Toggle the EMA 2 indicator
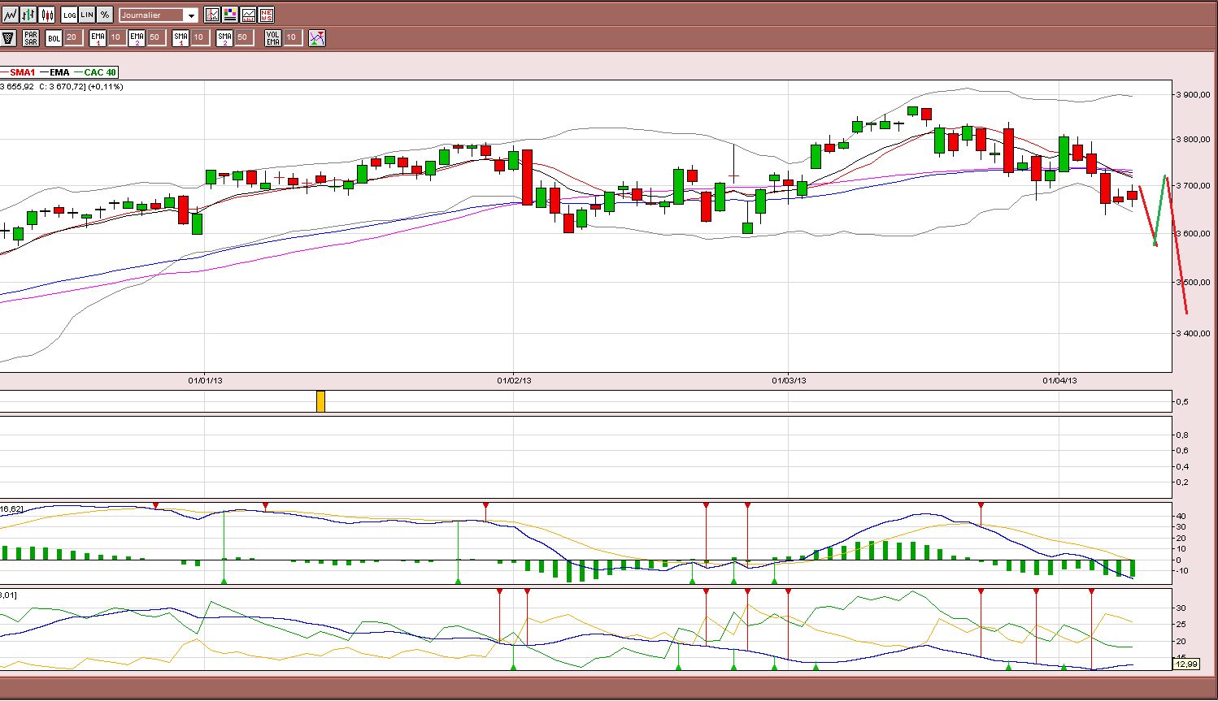Screen dimensions: 1218x701 pos(137,37)
